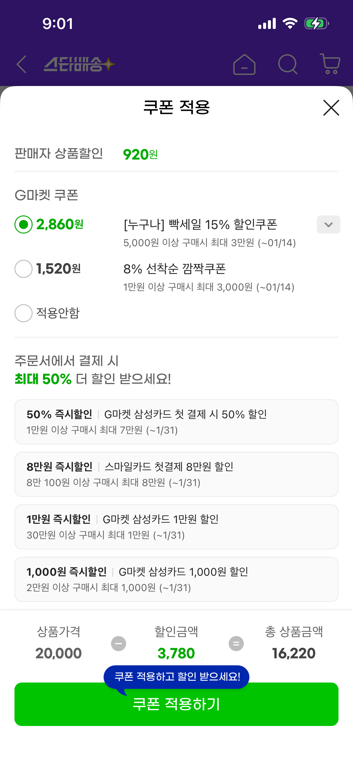Image resolution: width=353 pixels, height=764 pixels.
Task: Open the 1만원 즉시할인 삼성카드 offer
Action: (x=176, y=527)
